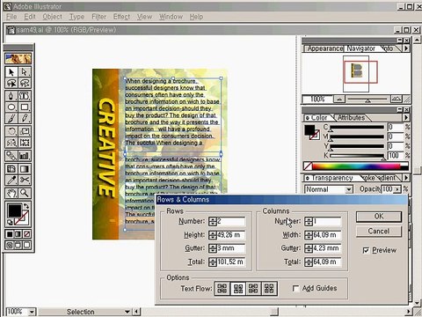Select the Rotate tool

point(11,131)
